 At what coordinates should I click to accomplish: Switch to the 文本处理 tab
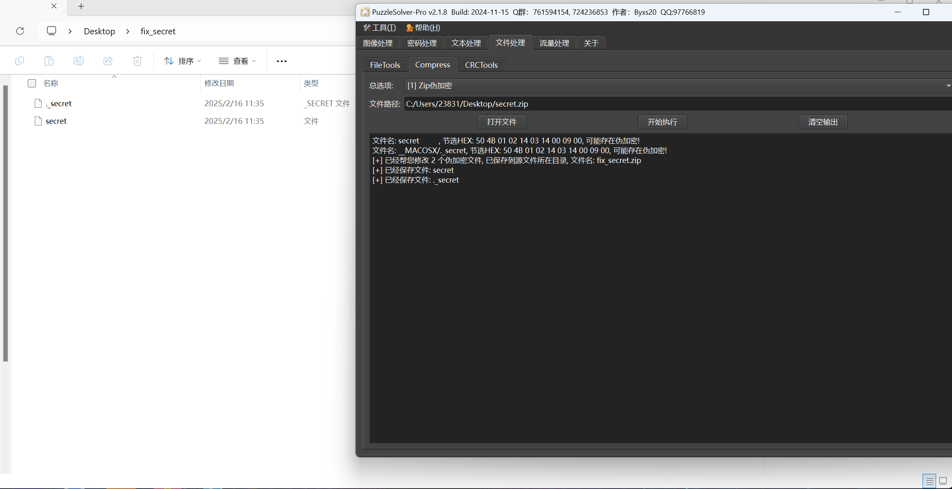[466, 43]
